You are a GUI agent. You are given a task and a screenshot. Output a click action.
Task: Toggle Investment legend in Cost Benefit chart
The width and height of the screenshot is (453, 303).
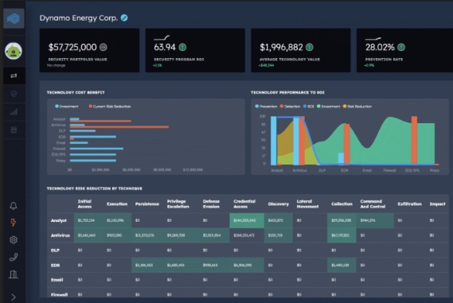pos(66,107)
